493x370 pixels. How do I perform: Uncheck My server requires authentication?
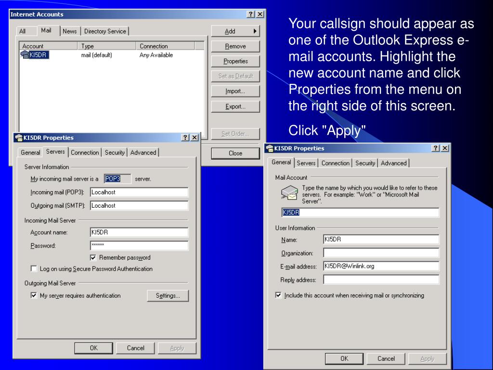pos(34,295)
